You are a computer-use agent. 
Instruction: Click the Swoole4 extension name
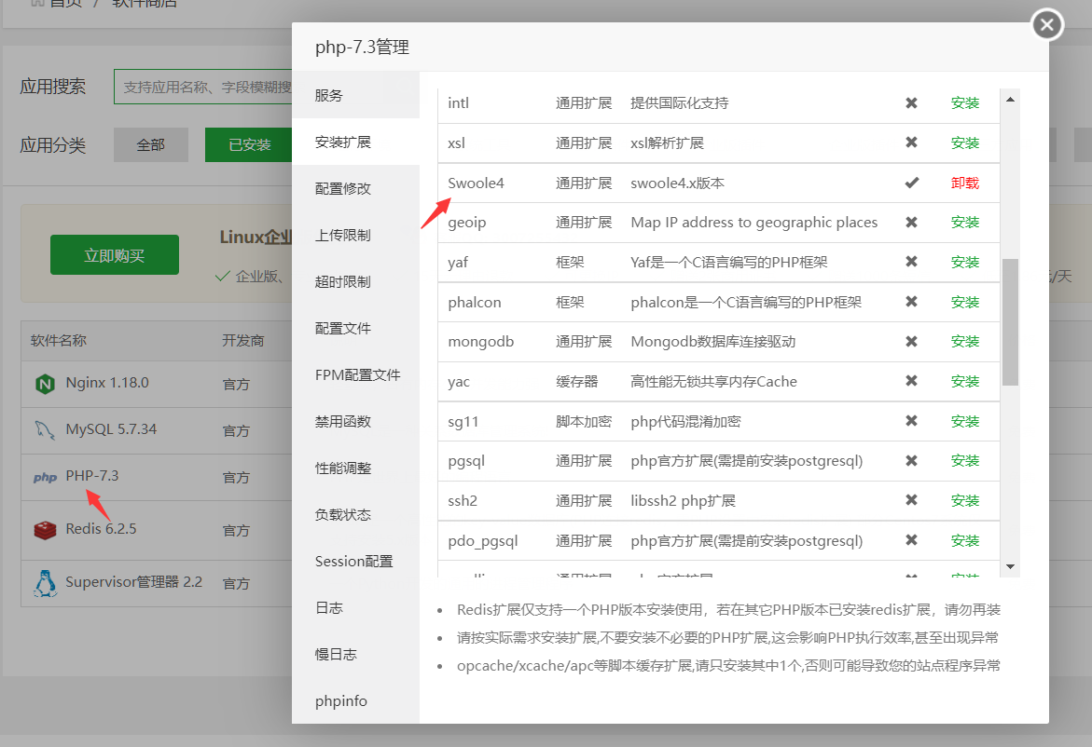click(x=476, y=183)
